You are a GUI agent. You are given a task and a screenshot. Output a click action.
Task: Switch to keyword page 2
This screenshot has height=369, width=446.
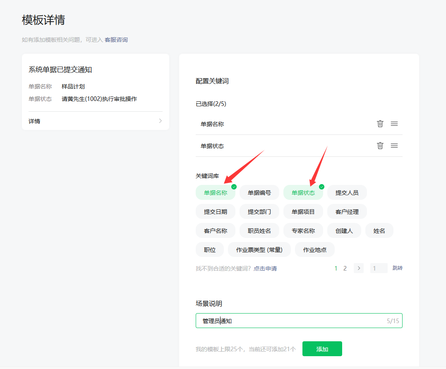pyautogui.click(x=345, y=268)
